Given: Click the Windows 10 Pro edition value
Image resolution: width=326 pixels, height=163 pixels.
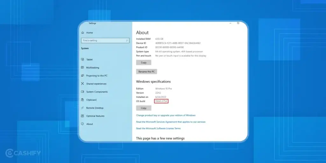Looking at the screenshot, I should (164, 89).
